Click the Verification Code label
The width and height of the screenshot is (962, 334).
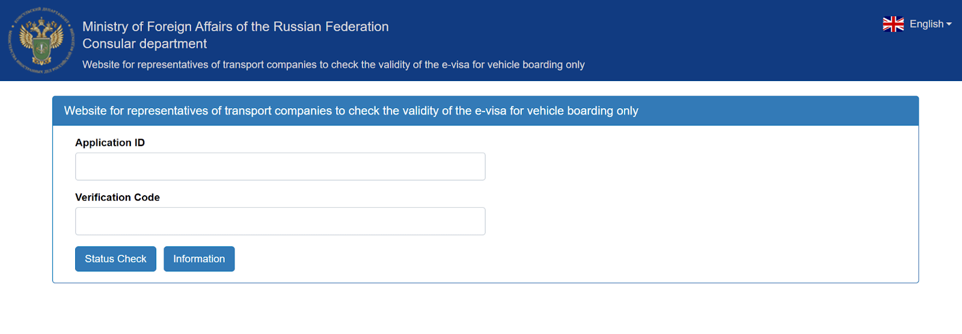coord(117,197)
